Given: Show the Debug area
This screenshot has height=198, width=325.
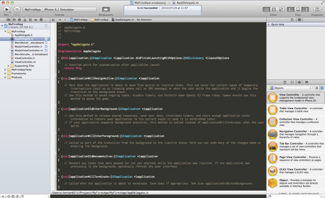Looking at the screenshot, I should tap(298, 9).
